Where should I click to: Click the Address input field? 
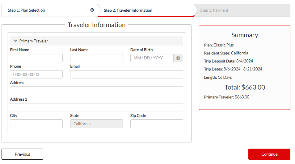pyautogui.click(x=96, y=91)
